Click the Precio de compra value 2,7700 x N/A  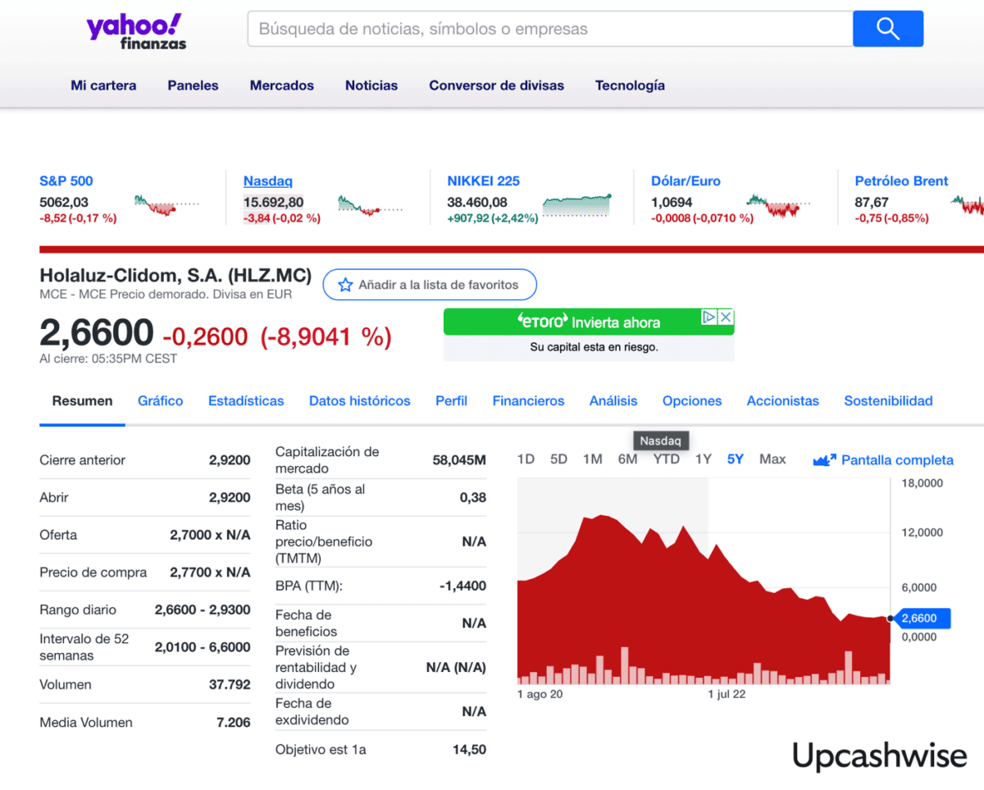(x=210, y=573)
